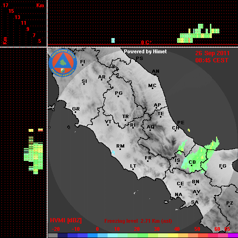The height and width of the screenshot is (238, 238).
Task: Click the magenta color swatch under 65 dBZ
Action: point(233,235)
